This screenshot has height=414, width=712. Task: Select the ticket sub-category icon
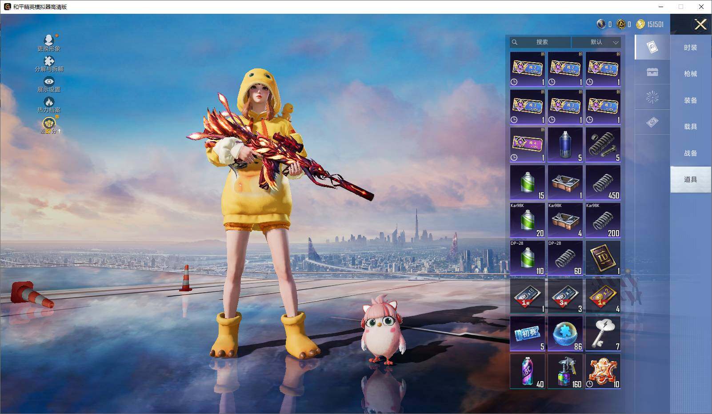[x=652, y=122]
